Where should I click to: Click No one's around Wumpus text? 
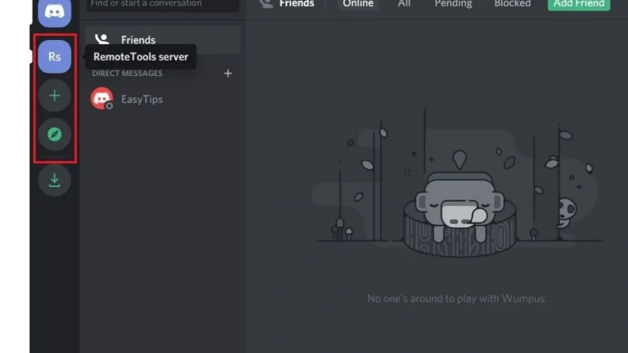point(456,298)
